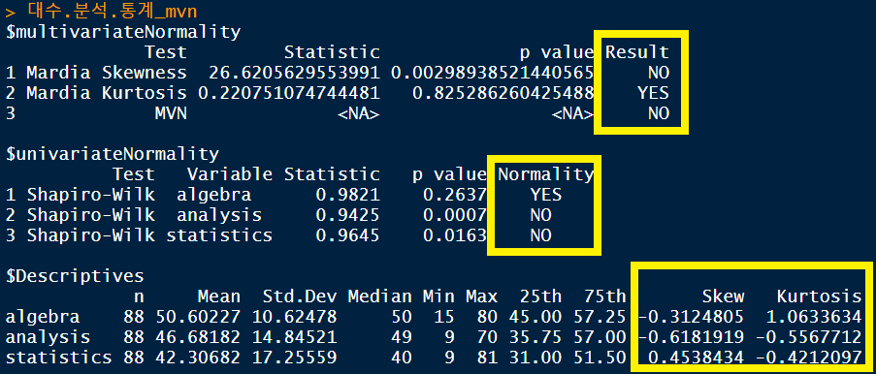Click the Mardia Kurtosis test name
The image size is (876, 374).
point(107,93)
